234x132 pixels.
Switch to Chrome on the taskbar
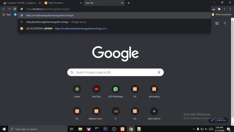coord(131,129)
